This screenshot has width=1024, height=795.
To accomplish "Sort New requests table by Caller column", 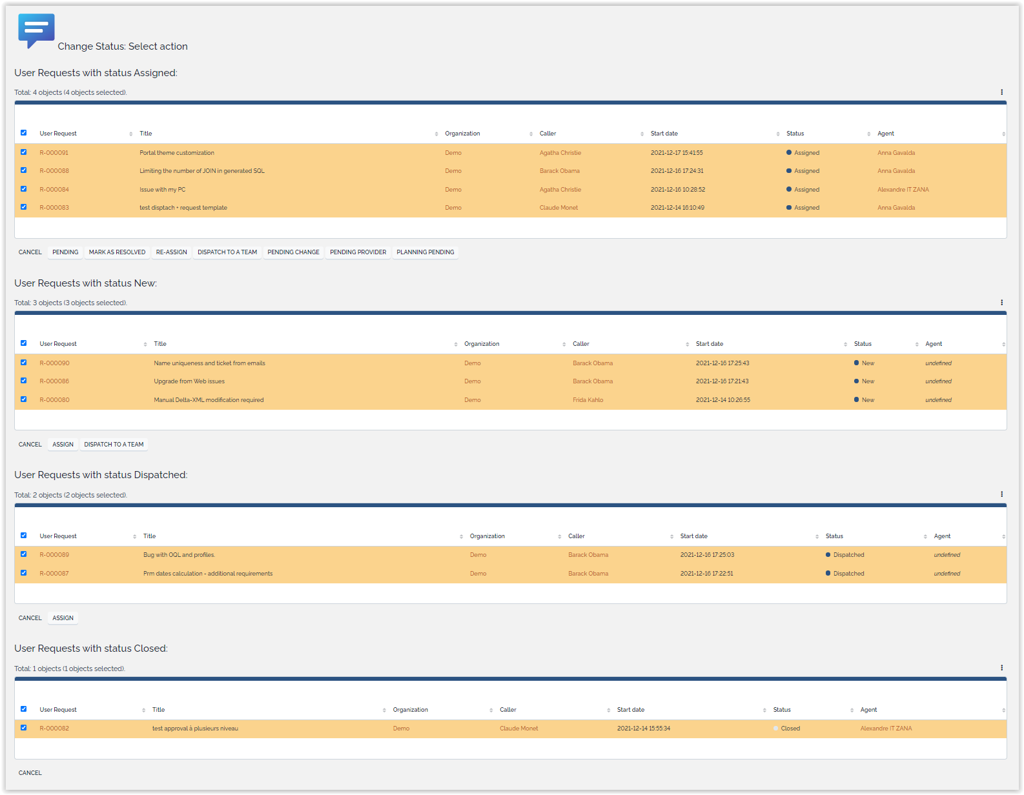I will [x=580, y=344].
